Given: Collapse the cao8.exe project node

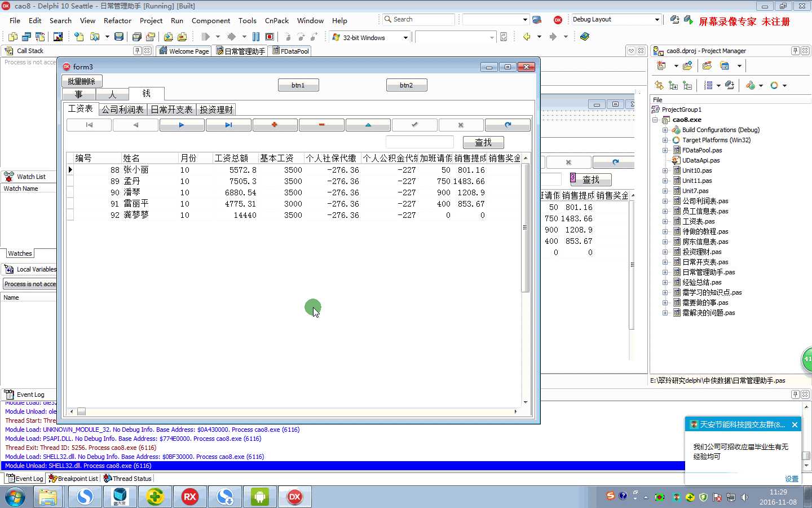Looking at the screenshot, I should click(655, 120).
